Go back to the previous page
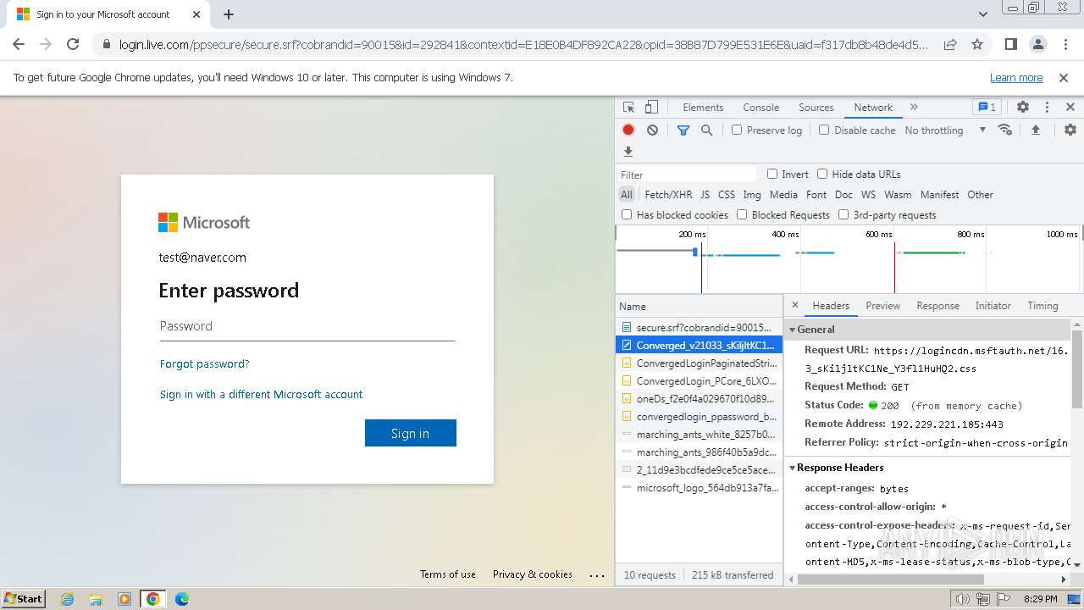1084x610 pixels. click(x=19, y=44)
